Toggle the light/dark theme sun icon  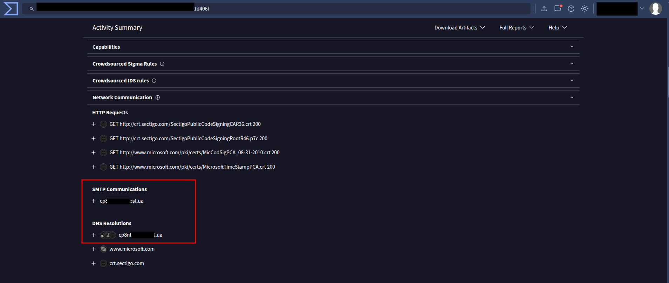pyautogui.click(x=585, y=9)
